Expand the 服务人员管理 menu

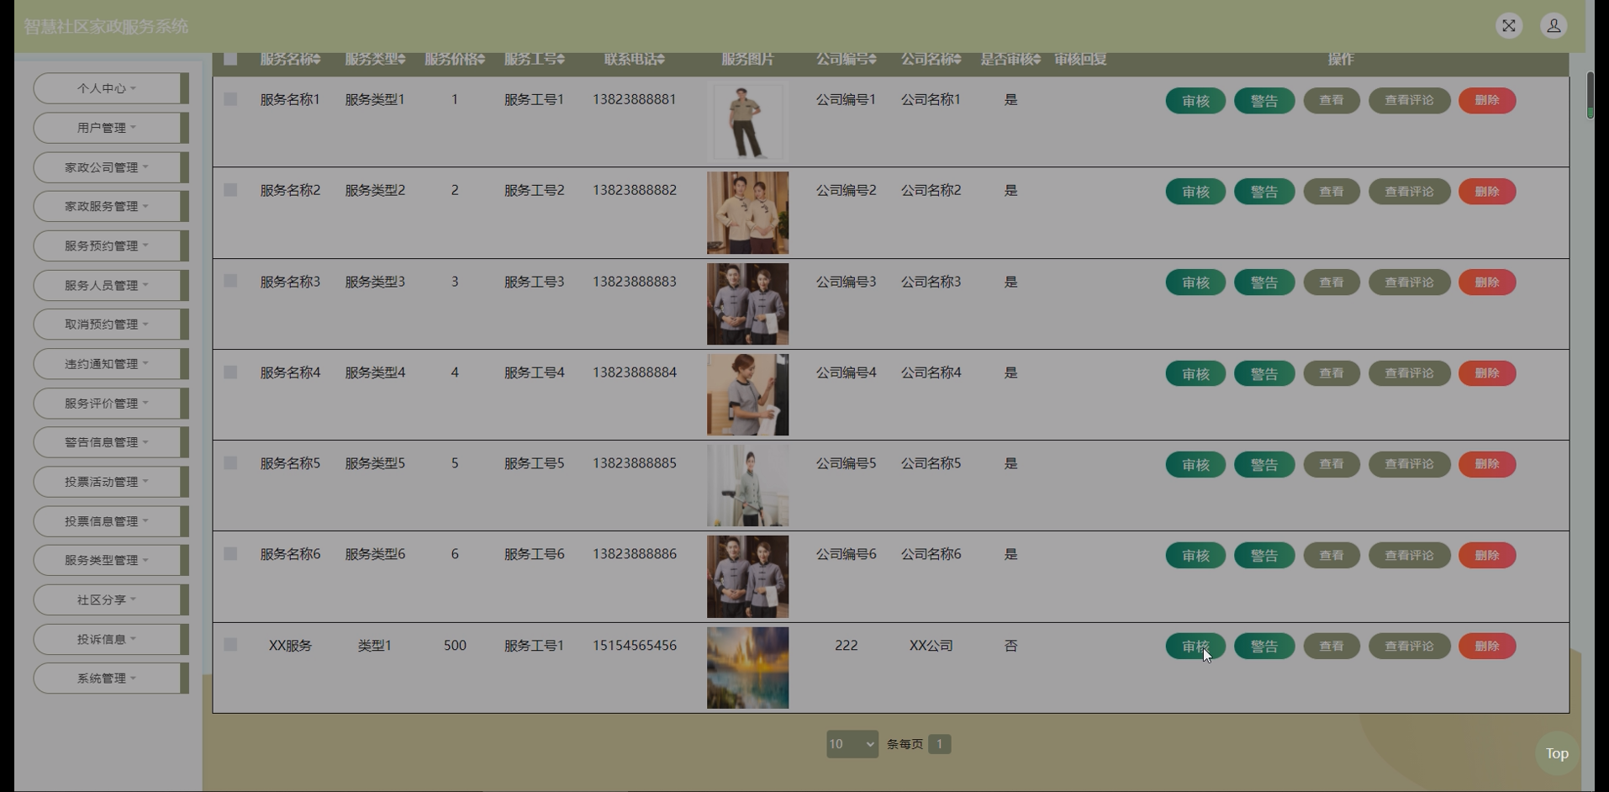point(111,285)
